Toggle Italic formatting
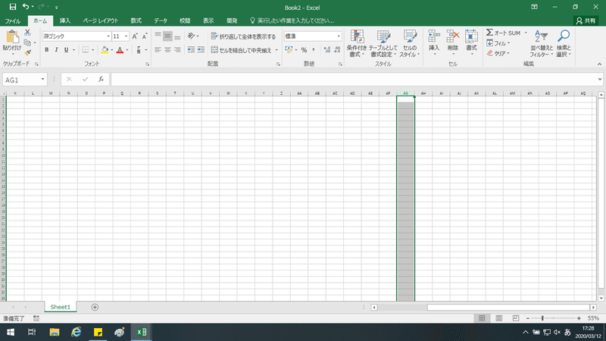Image resolution: width=606 pixels, height=341 pixels. click(x=56, y=50)
